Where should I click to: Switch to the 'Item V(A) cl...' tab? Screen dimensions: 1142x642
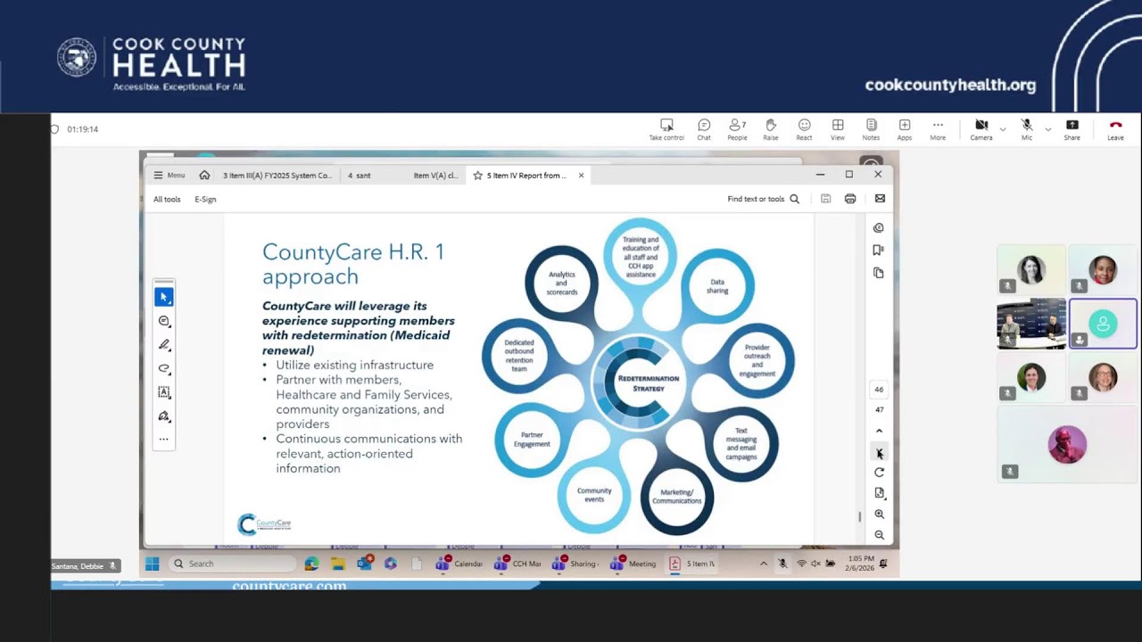[x=435, y=176]
